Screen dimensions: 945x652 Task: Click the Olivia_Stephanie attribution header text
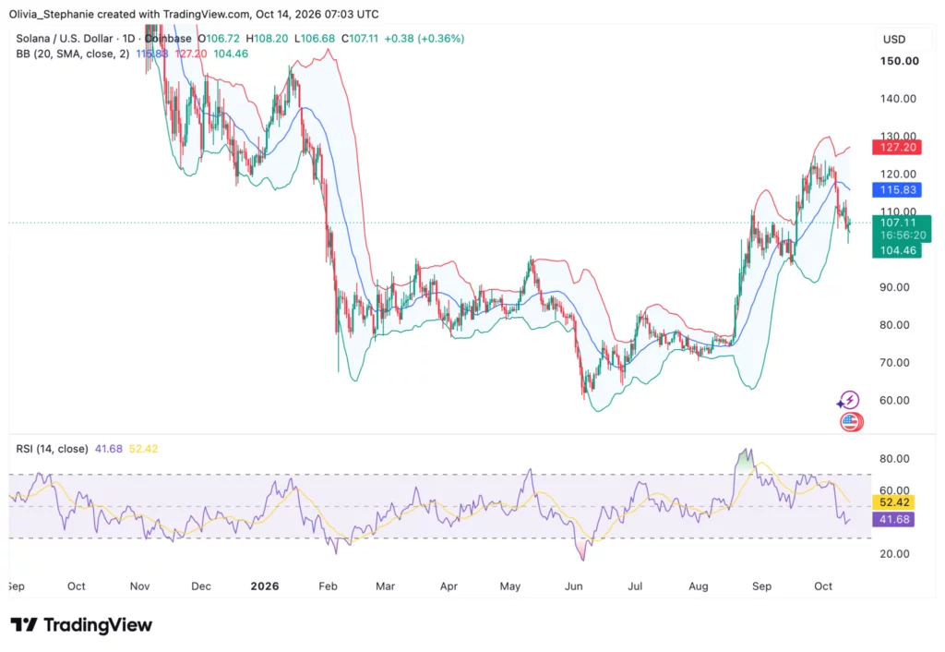[x=194, y=14]
